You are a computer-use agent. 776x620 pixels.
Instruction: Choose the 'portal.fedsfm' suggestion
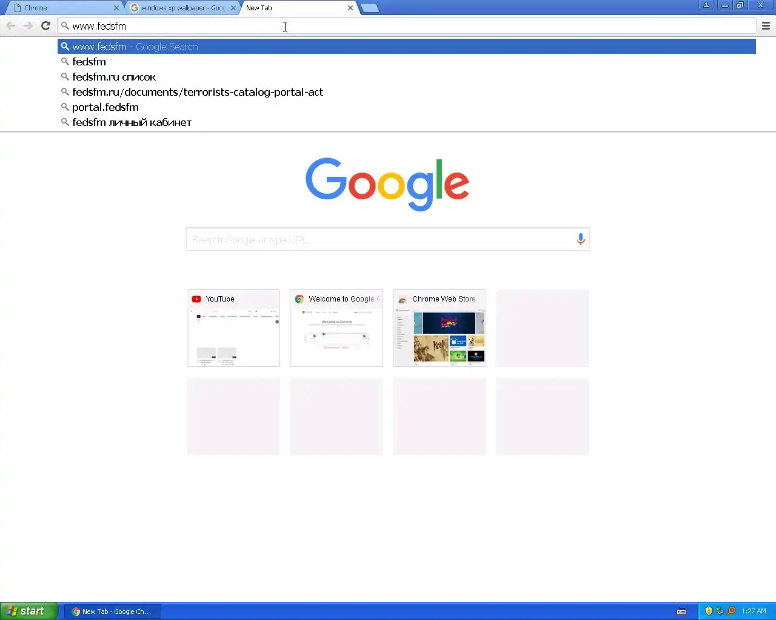[406, 107]
